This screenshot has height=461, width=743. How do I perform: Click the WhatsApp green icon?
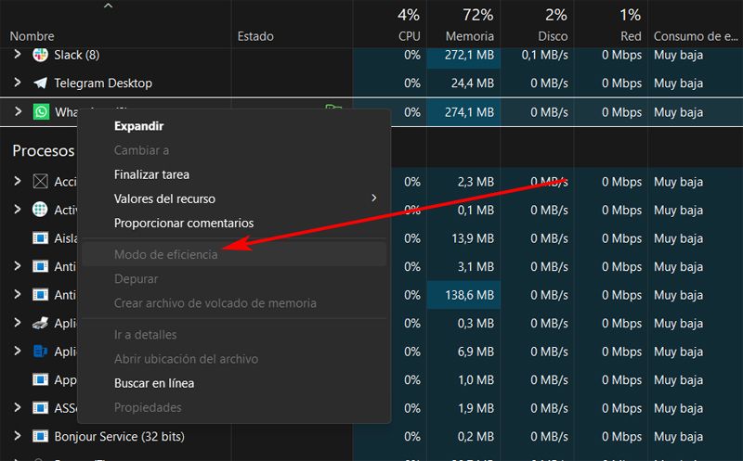tap(41, 112)
